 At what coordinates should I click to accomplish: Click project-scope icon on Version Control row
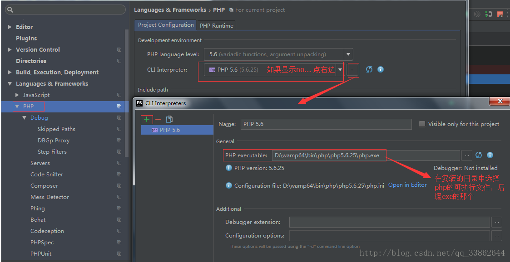[x=119, y=50]
